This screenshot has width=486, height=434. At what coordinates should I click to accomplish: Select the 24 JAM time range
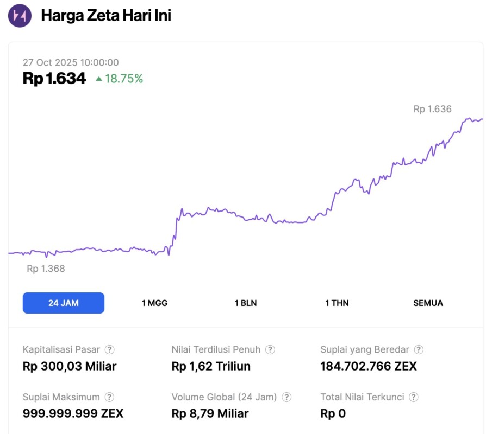point(64,303)
